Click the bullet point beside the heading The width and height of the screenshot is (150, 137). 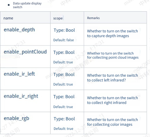[9, 5]
